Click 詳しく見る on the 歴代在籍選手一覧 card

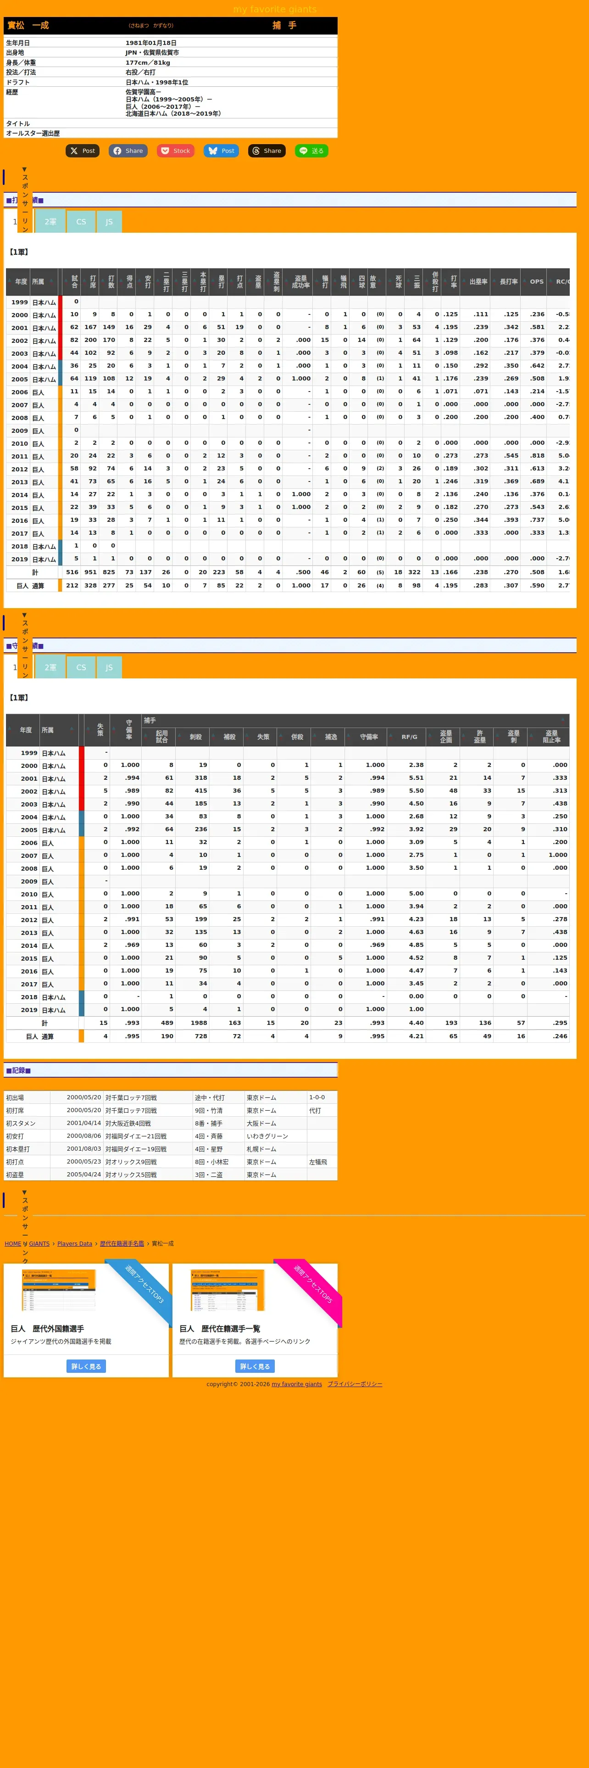tap(255, 1366)
